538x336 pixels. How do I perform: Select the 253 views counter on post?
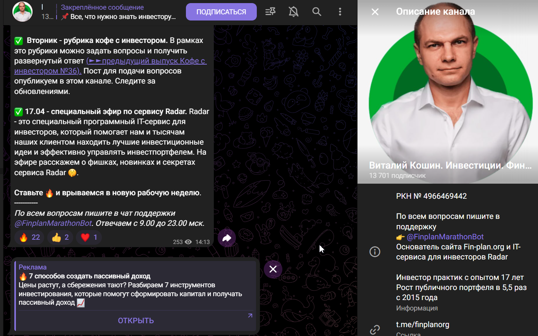[x=182, y=242]
